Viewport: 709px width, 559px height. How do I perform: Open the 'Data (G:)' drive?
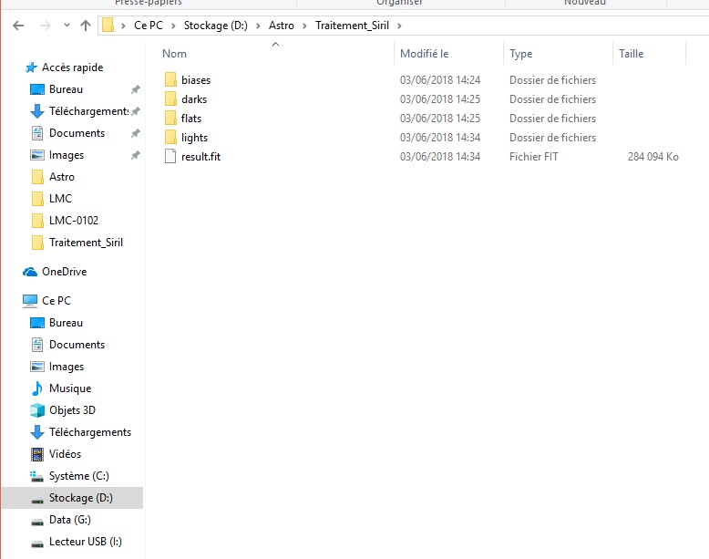pos(70,520)
